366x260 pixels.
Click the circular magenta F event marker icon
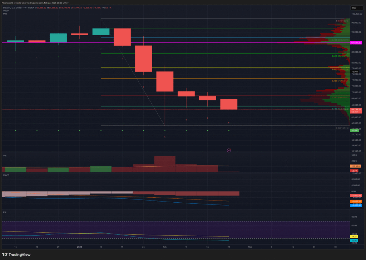(229, 150)
